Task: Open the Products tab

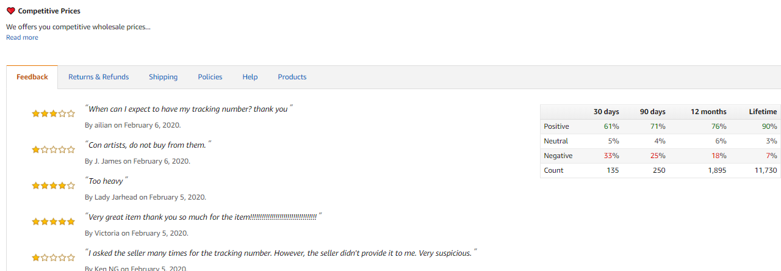Action: (292, 77)
